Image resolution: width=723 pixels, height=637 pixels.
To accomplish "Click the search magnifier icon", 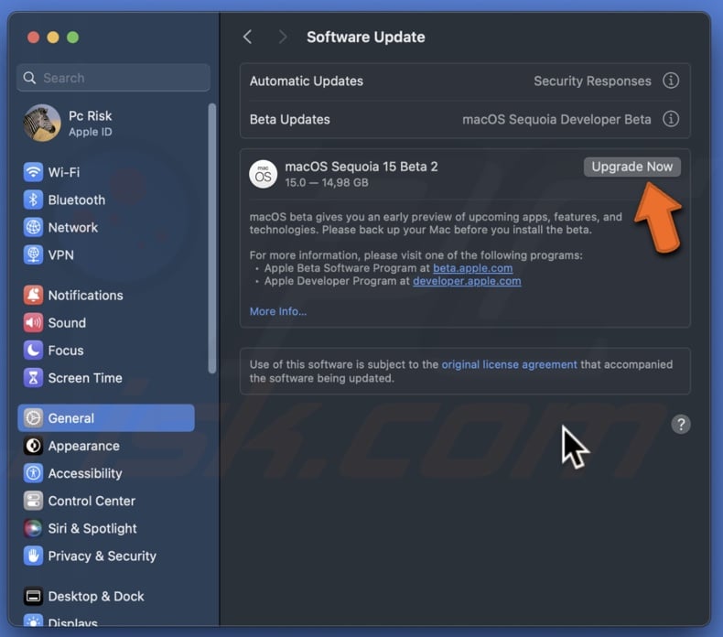I will [x=29, y=78].
